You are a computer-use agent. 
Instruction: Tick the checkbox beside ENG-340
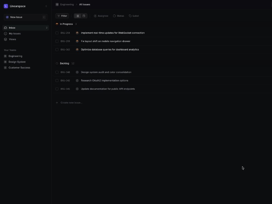click(57, 72)
